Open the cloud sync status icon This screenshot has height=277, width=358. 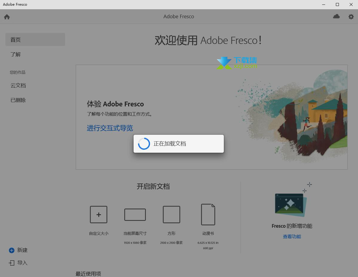click(336, 16)
